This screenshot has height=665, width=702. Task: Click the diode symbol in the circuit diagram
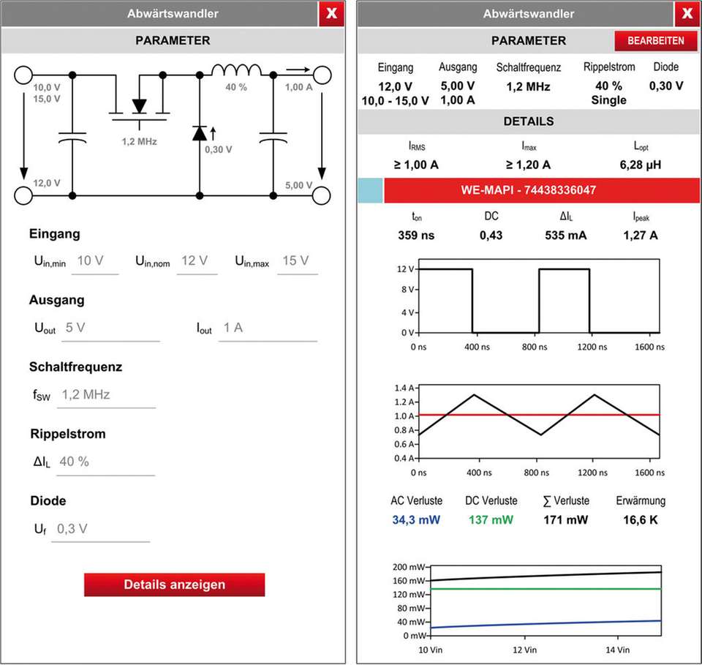(200, 133)
